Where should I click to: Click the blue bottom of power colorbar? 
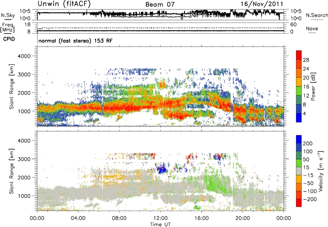299,118
